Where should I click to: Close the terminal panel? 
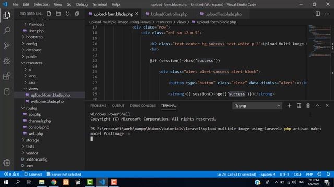327,105
